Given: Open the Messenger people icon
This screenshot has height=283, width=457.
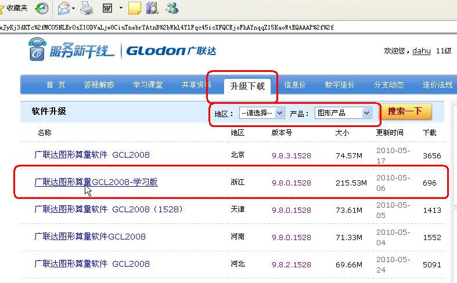Looking at the screenshot, I should click(172, 8).
